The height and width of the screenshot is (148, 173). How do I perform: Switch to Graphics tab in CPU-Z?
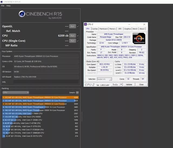point(128,29)
